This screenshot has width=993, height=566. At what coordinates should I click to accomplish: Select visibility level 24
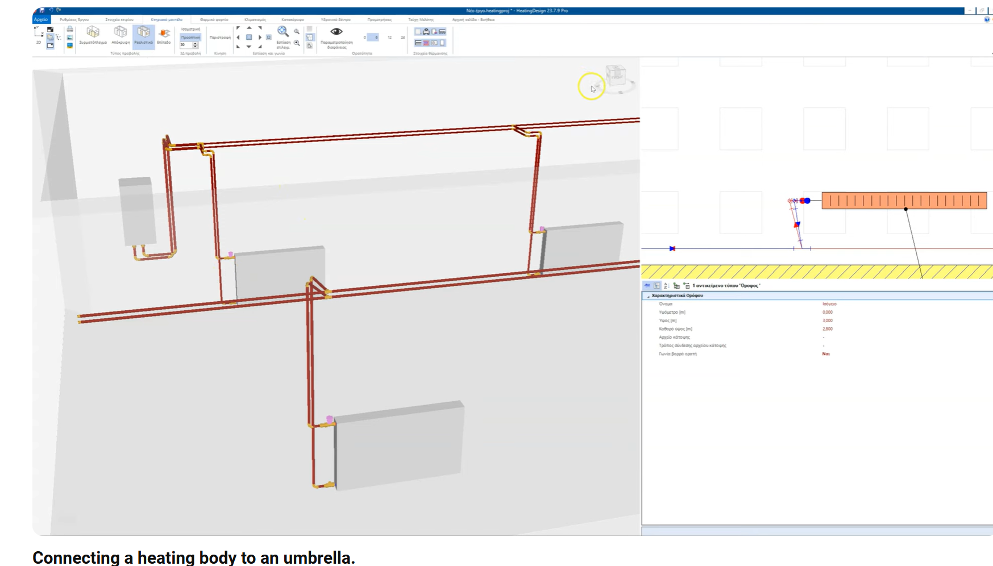pyautogui.click(x=402, y=38)
